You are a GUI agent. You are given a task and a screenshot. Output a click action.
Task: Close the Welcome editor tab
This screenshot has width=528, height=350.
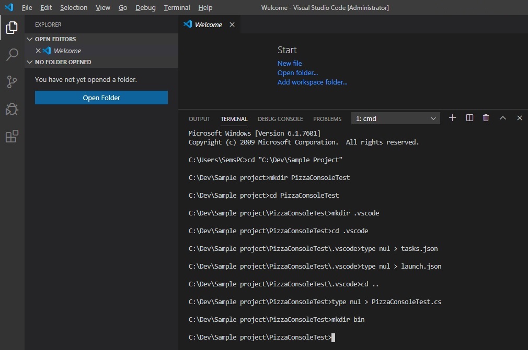(232, 25)
